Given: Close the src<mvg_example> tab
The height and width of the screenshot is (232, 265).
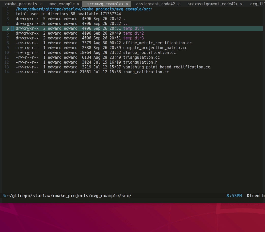Looking at the screenshot, I should pos(127,4).
